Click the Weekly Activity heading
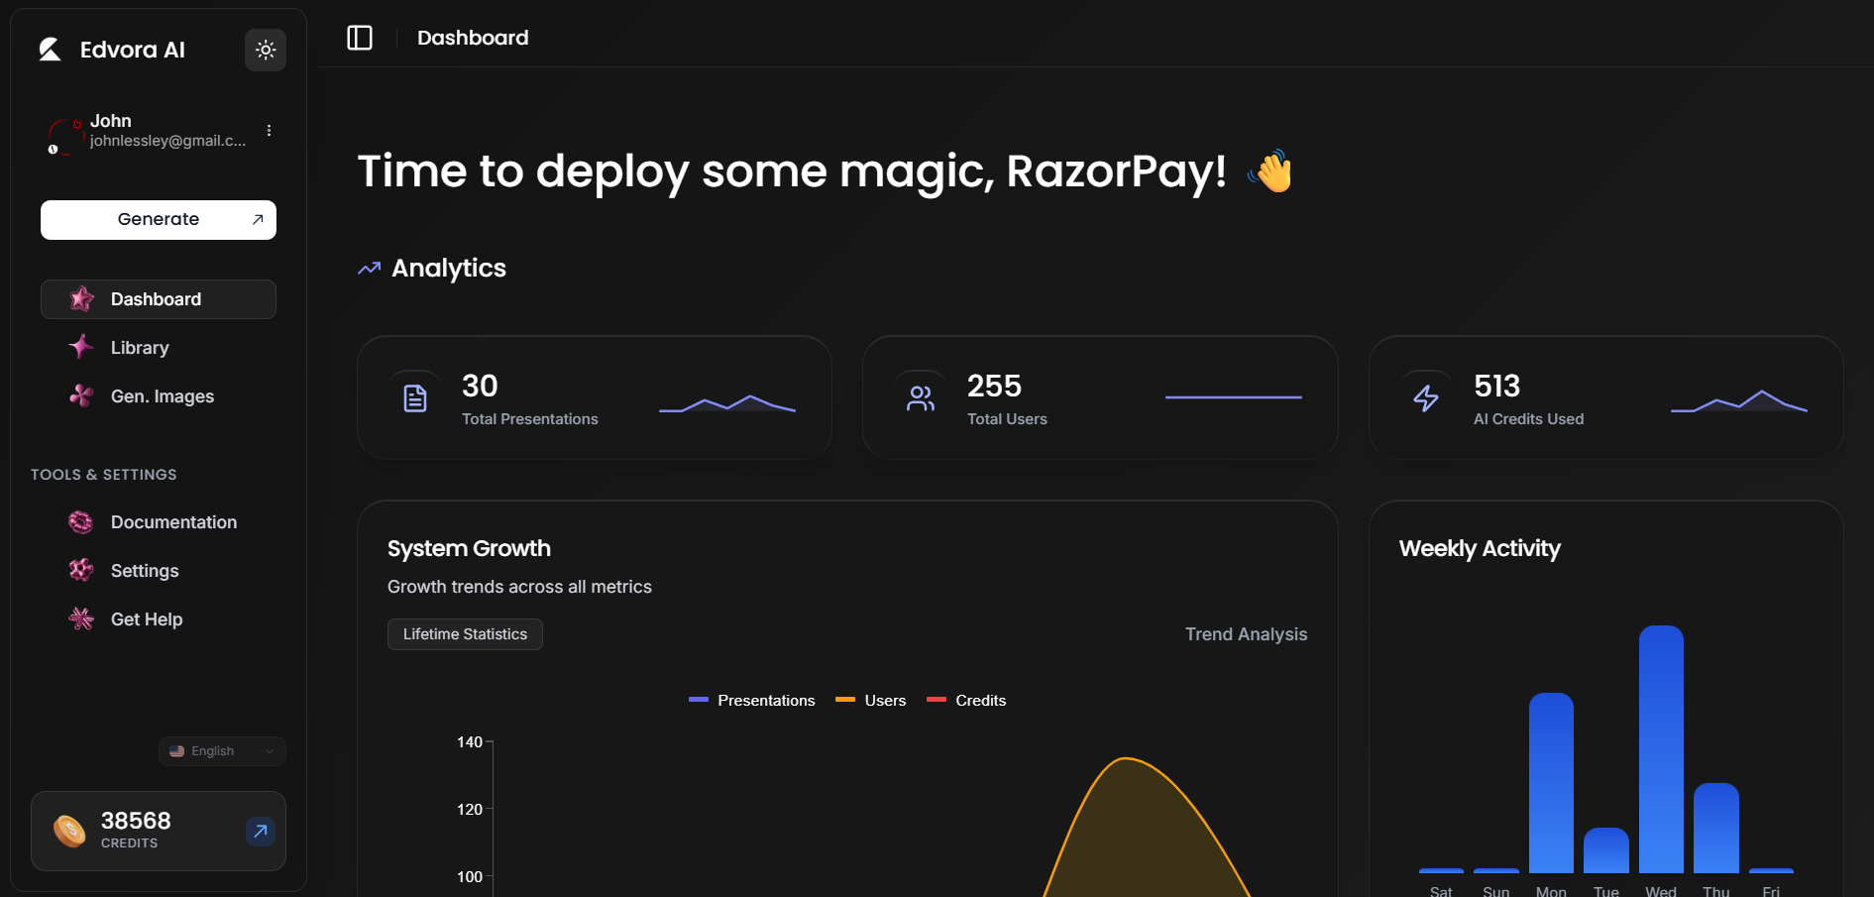The image size is (1874, 897). tap(1480, 549)
